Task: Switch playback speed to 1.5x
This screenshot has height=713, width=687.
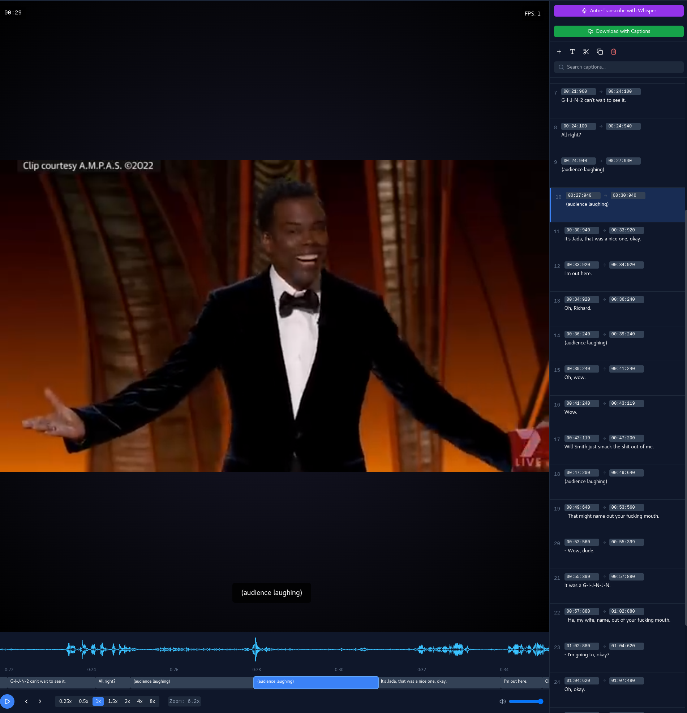Action: 112,701
